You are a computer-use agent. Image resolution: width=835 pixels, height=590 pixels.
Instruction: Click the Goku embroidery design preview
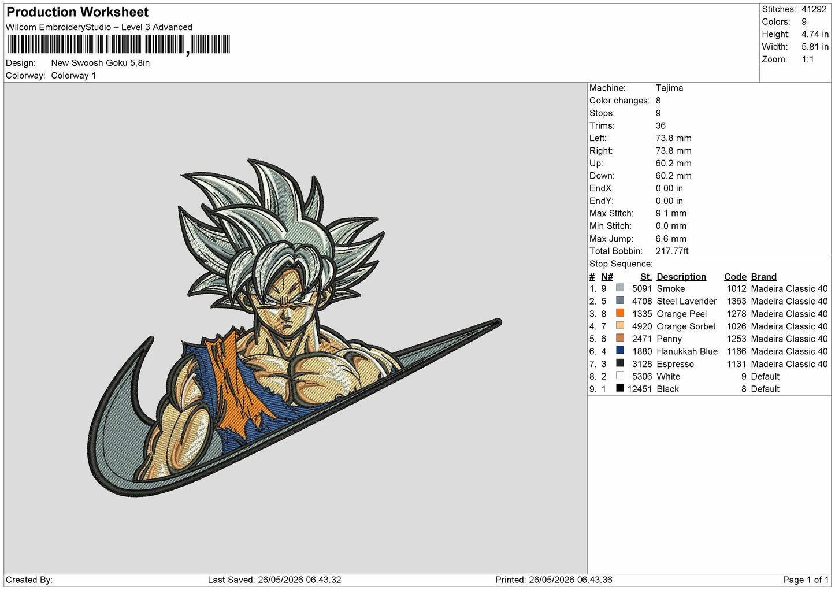295,328
